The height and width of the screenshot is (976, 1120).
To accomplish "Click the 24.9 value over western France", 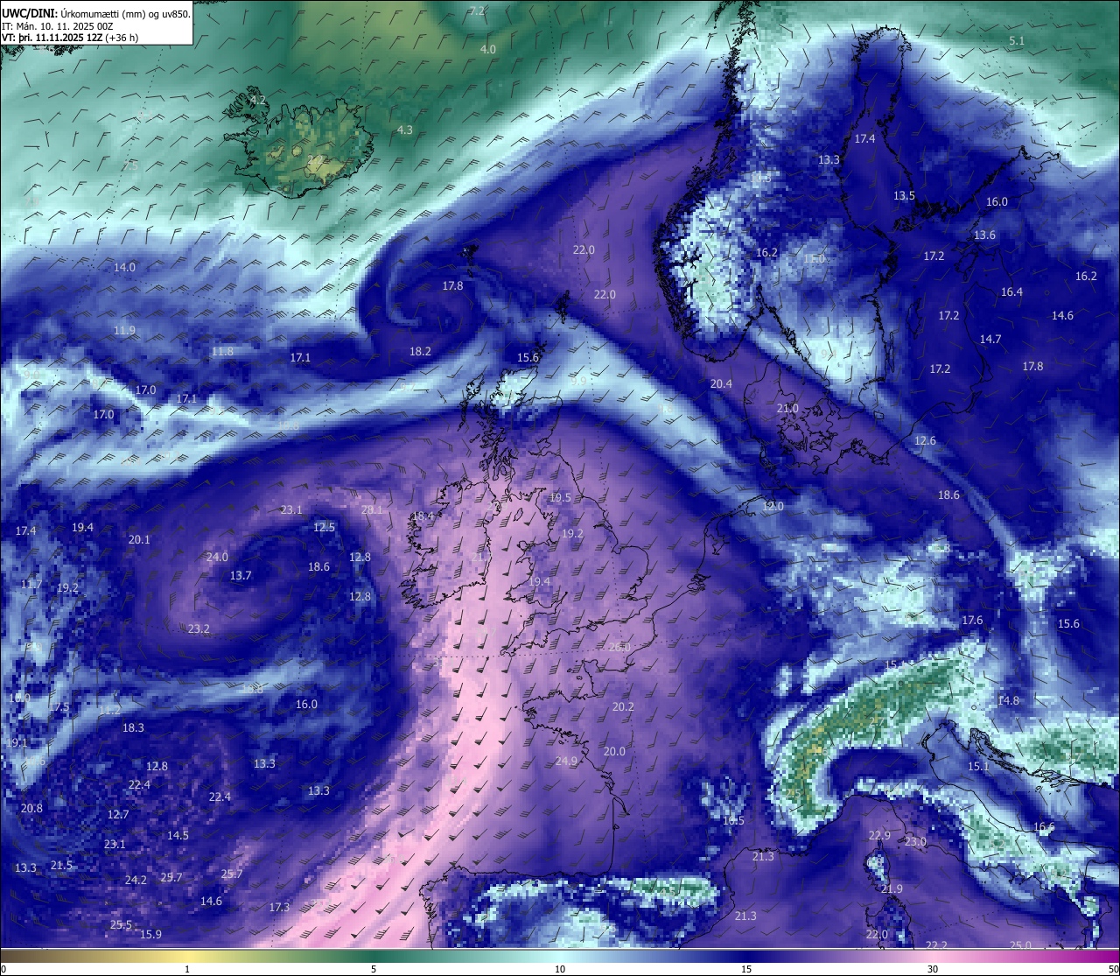I will [x=566, y=762].
